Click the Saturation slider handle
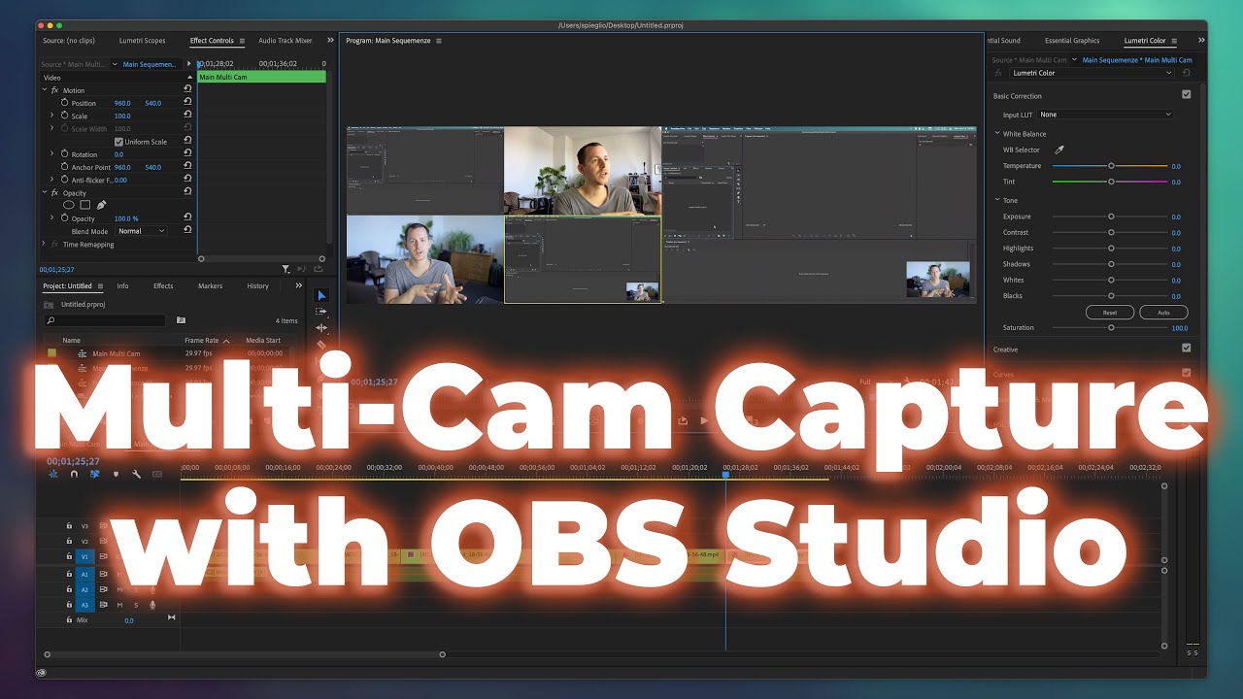Screen dimensions: 1243x699 1111,327
